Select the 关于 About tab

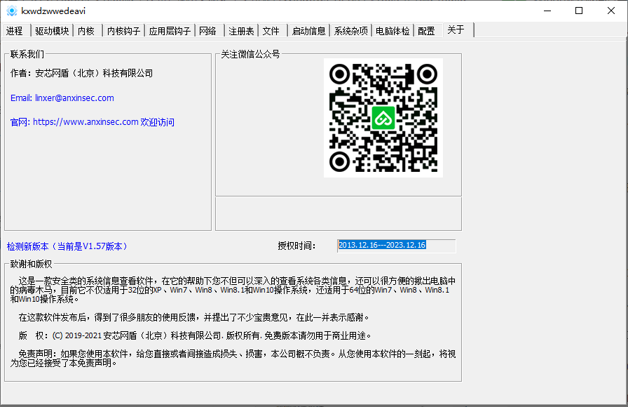tap(456, 30)
